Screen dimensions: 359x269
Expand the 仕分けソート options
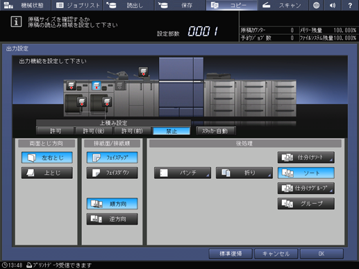pos(306,157)
